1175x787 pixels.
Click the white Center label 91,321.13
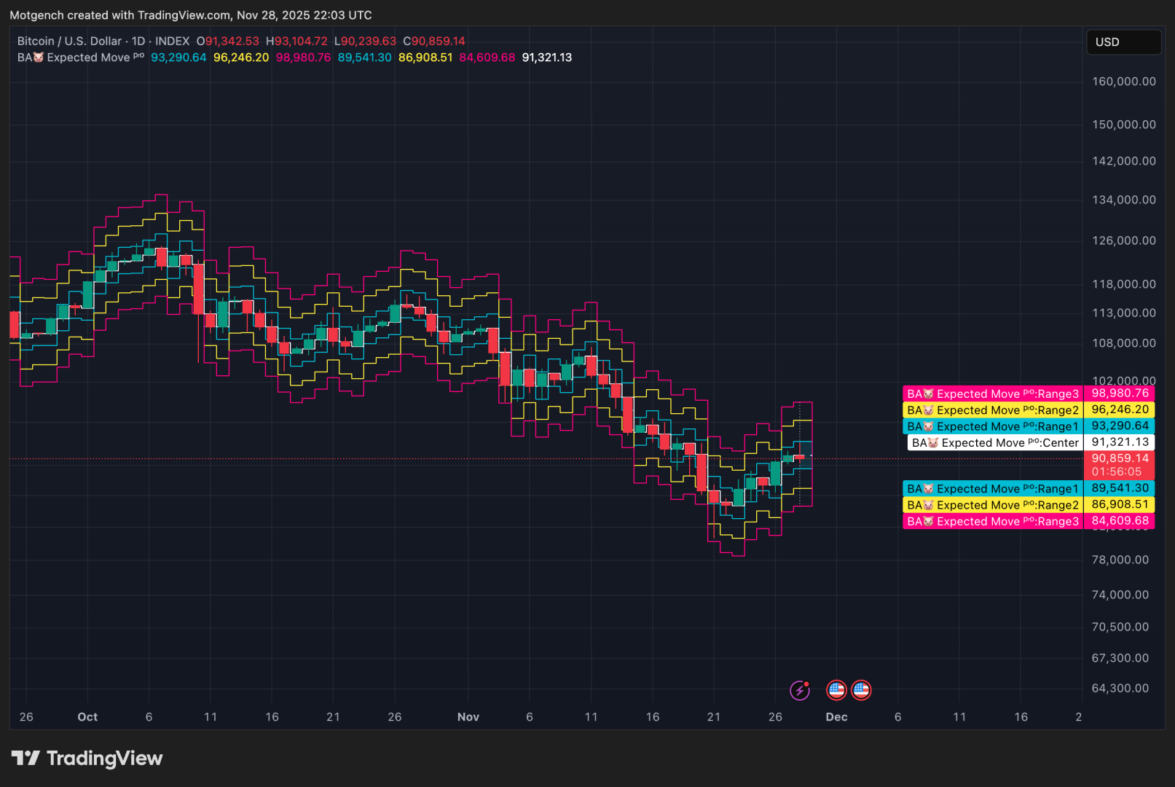(x=1122, y=442)
